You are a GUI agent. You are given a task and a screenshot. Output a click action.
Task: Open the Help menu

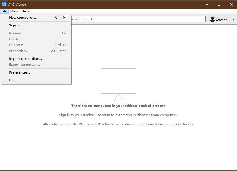click(25, 11)
